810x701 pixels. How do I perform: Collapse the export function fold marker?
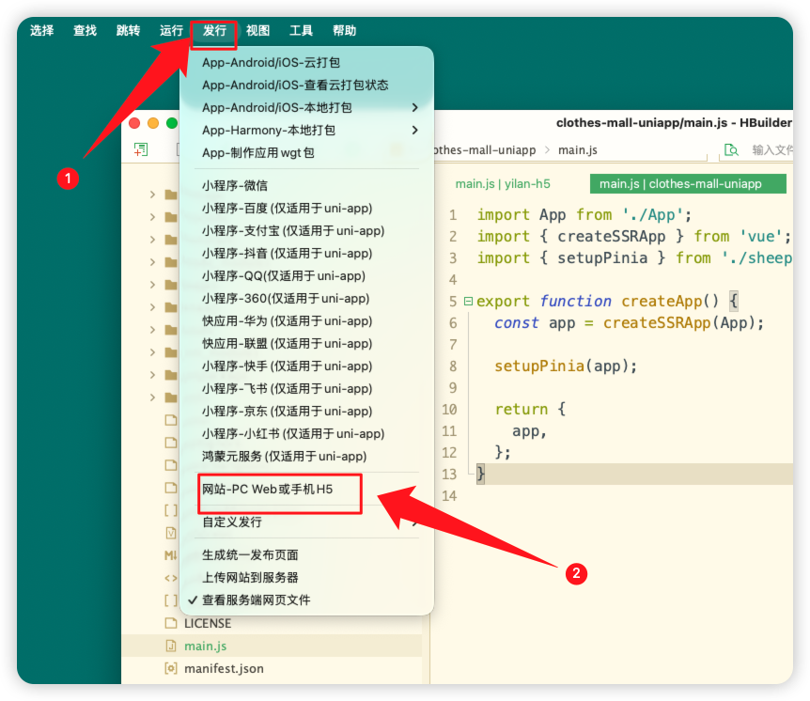(468, 301)
